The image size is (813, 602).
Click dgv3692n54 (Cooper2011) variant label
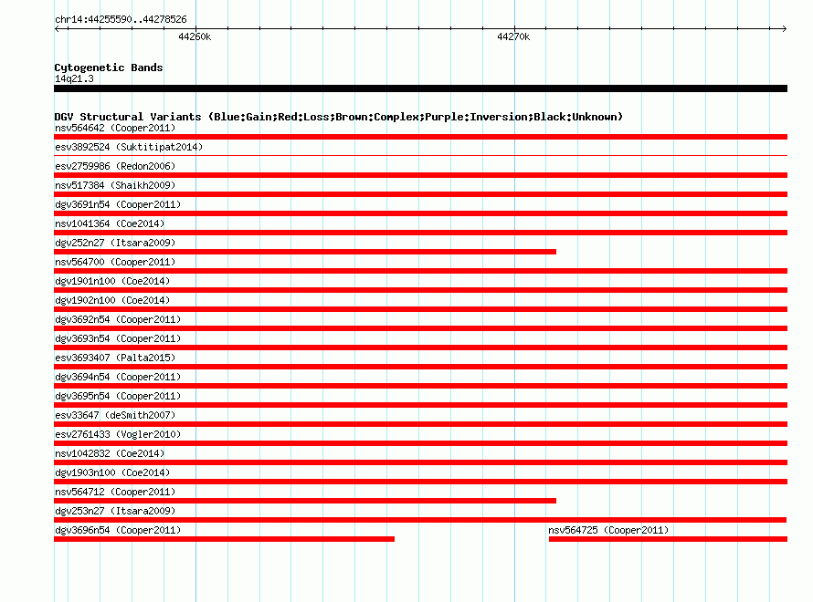(118, 319)
